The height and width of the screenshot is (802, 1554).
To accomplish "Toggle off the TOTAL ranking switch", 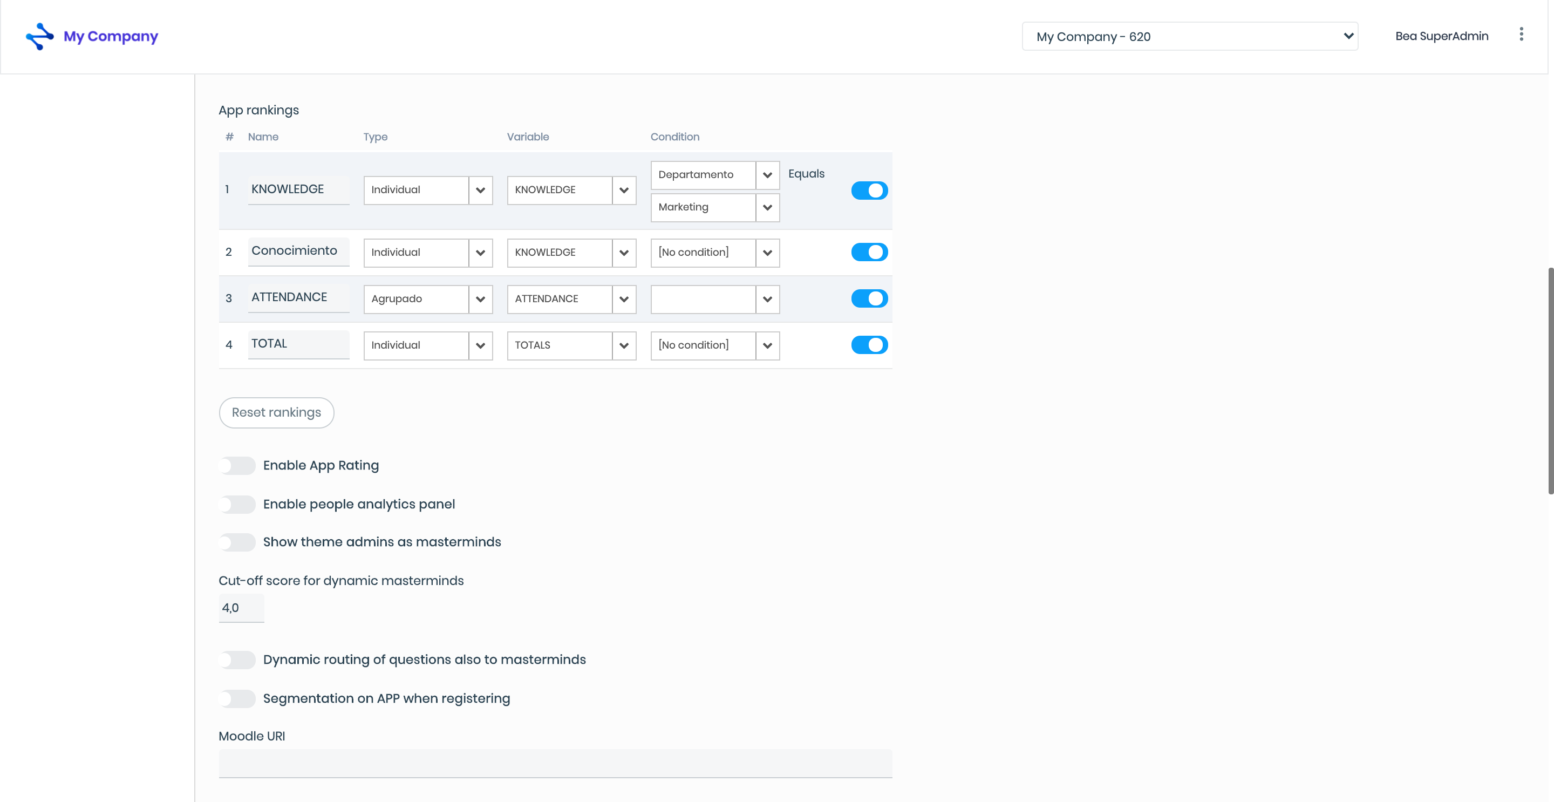I will [x=869, y=345].
